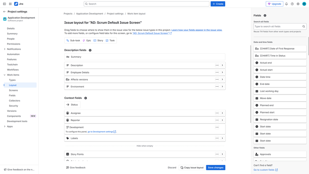The width and height of the screenshot is (309, 174).
Task: Expand Apps in the sidebar
Action: coord(5,126)
